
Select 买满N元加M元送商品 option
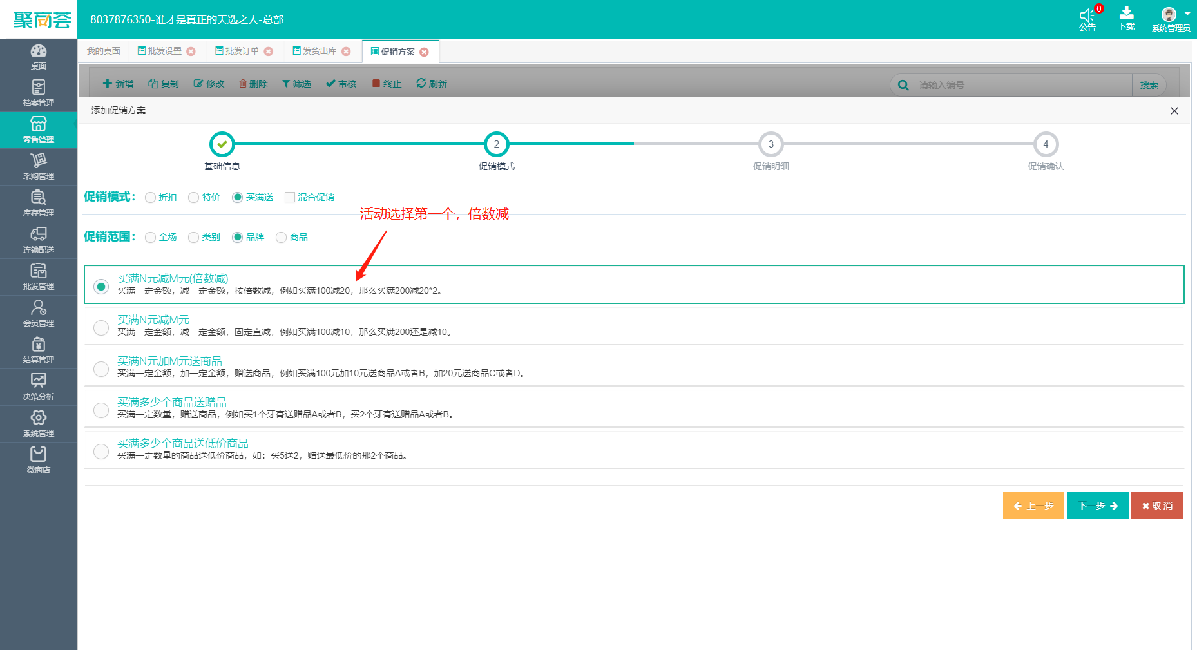coord(101,368)
